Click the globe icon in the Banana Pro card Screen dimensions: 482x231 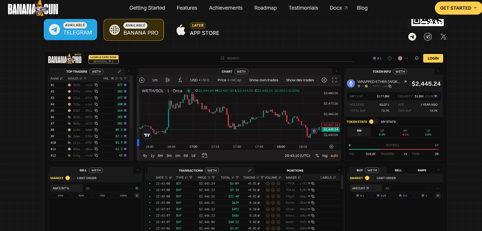pyautogui.click(x=114, y=30)
